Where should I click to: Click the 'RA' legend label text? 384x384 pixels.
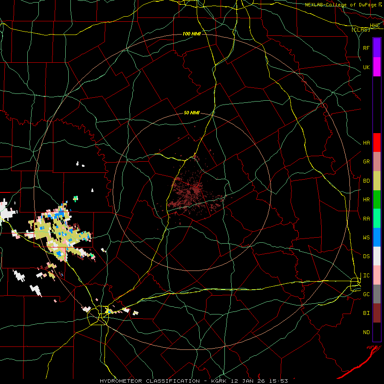pos(366,218)
